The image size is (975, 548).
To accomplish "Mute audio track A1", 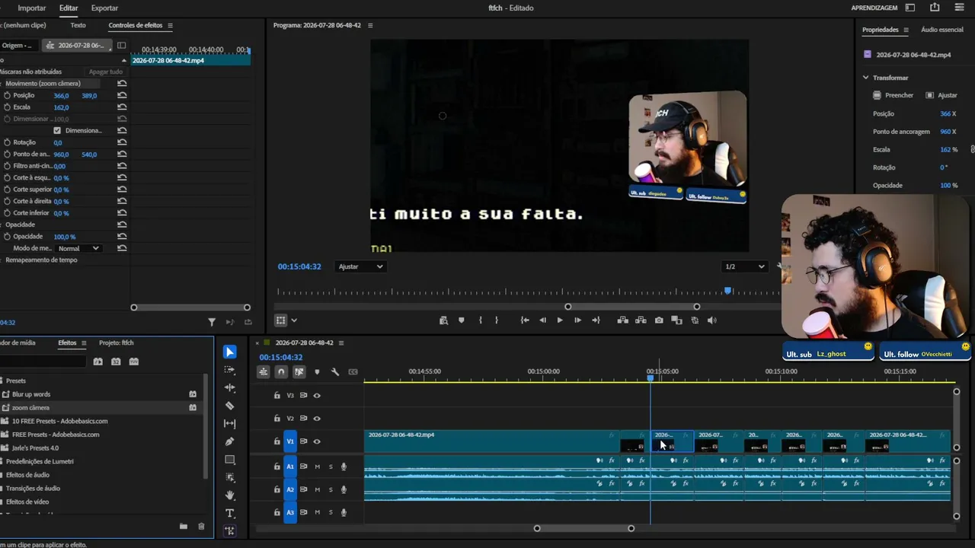I will 318,467.
